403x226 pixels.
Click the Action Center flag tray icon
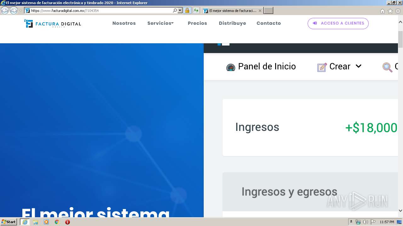coord(373,222)
